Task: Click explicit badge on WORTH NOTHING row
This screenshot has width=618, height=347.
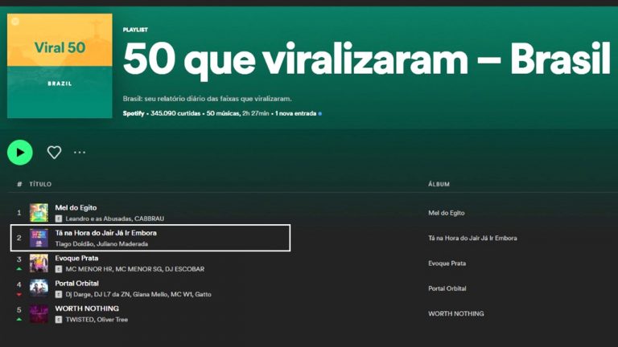Action: [x=59, y=320]
